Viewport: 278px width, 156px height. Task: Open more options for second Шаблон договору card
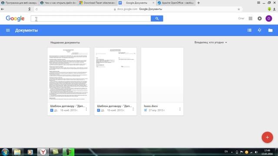[133, 109]
